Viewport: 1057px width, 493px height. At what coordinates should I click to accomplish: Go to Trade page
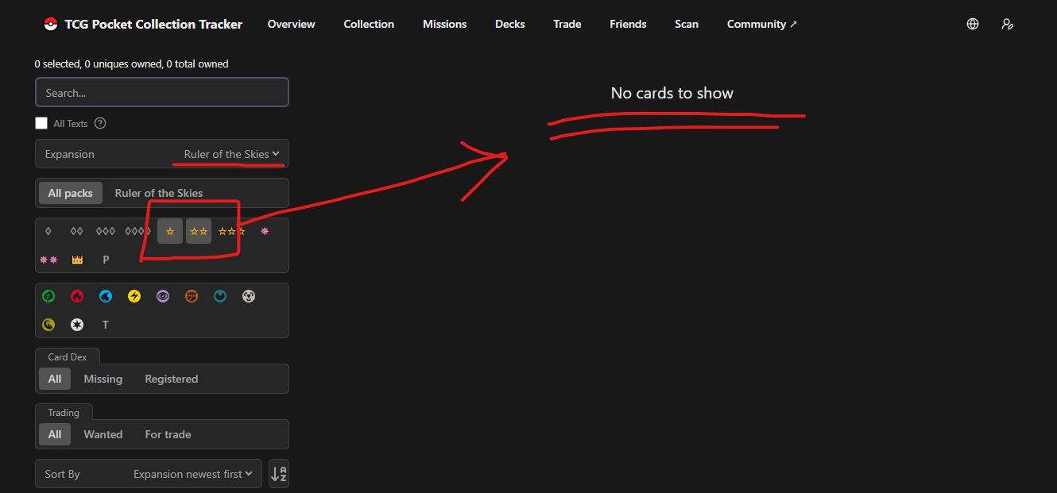pos(567,24)
